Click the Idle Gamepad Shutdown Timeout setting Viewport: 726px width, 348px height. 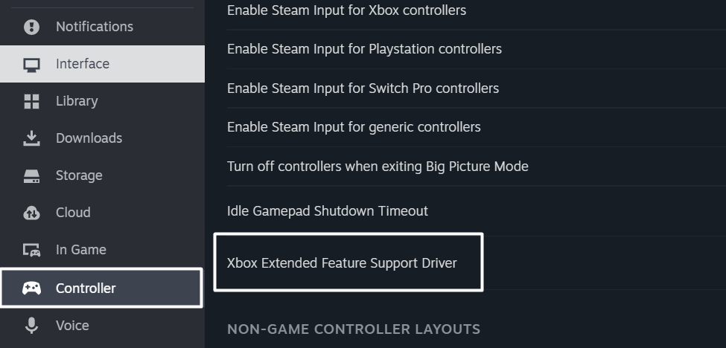[x=328, y=211]
